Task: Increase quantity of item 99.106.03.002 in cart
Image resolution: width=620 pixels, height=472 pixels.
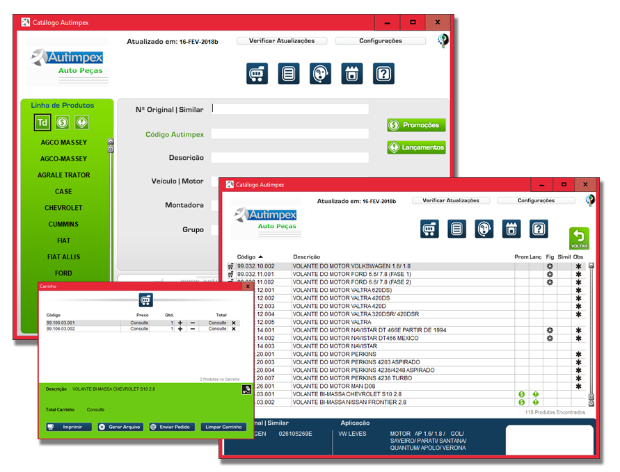Action: click(x=180, y=329)
